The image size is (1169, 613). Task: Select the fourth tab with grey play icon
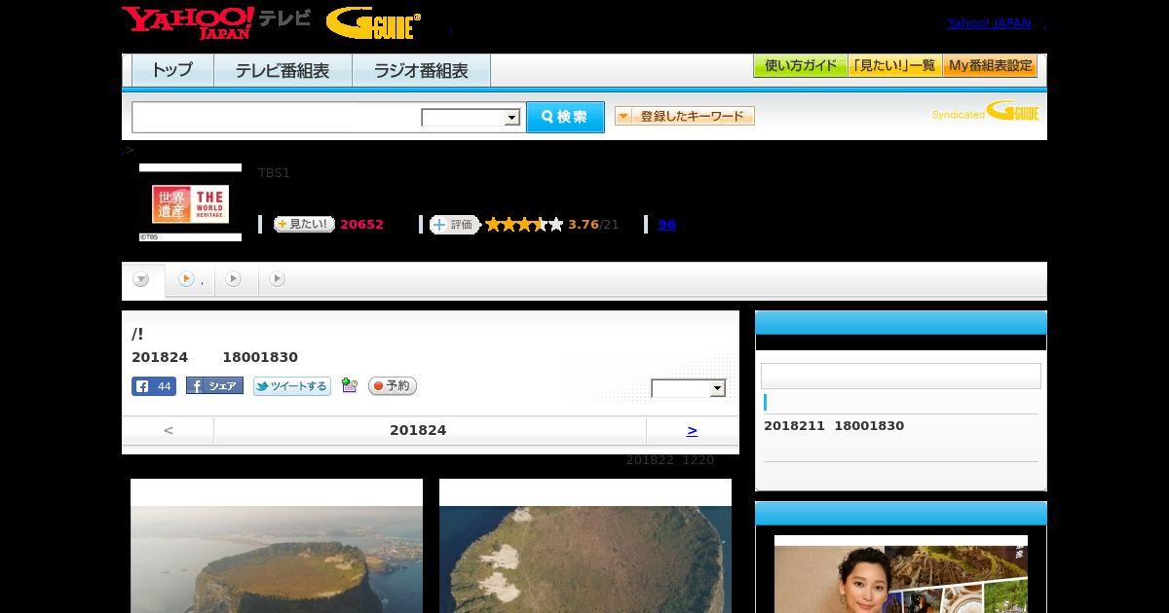click(278, 279)
